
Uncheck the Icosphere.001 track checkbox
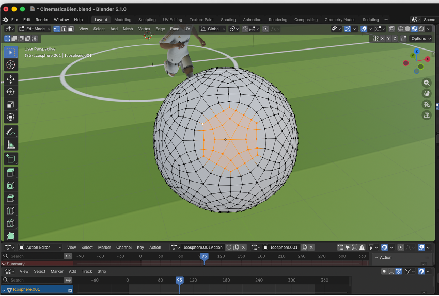(x=70, y=290)
